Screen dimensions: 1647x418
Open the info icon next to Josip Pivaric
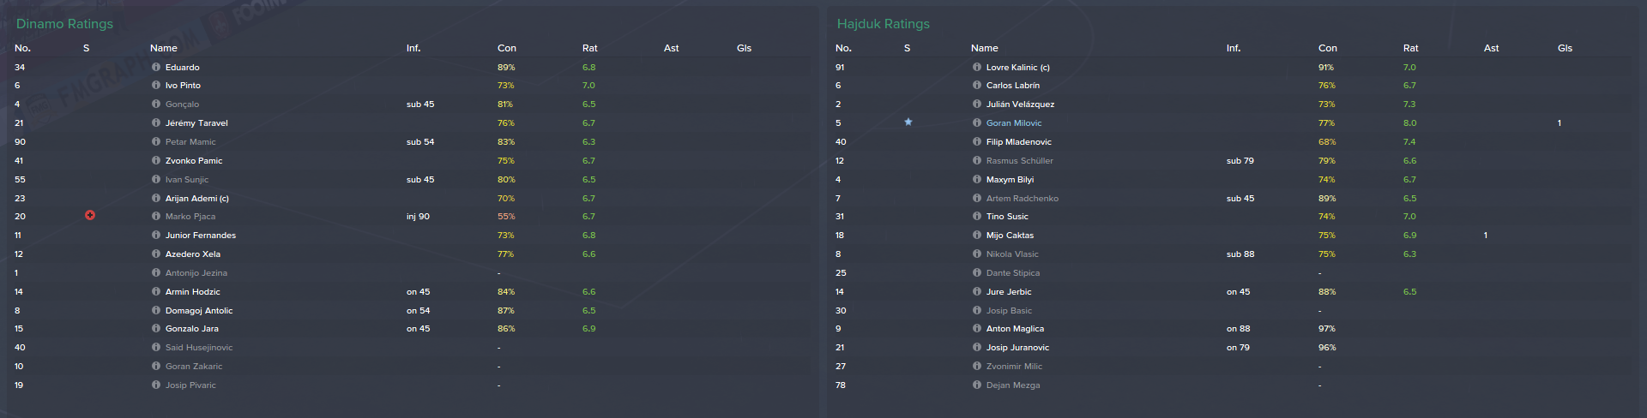156,385
